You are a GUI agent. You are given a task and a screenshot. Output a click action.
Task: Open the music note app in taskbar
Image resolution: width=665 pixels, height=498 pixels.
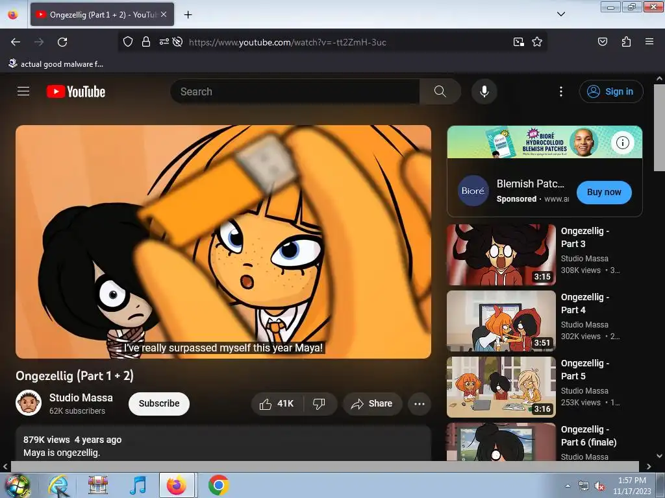click(x=138, y=485)
